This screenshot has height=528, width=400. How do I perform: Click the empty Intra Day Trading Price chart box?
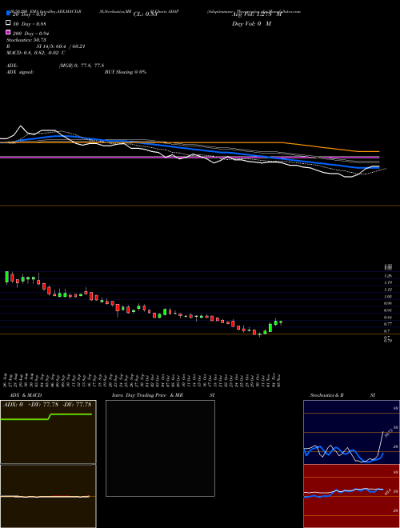(x=160, y=448)
